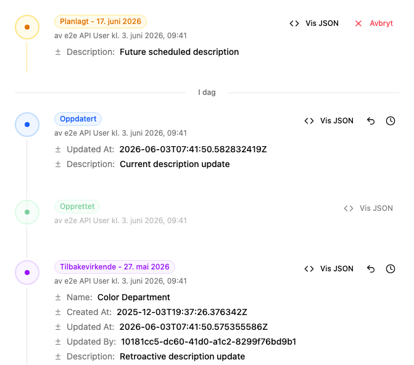Click code brackets icon on Planlagt entry
Image resolution: width=414 pixels, height=365 pixels.
tap(294, 23)
